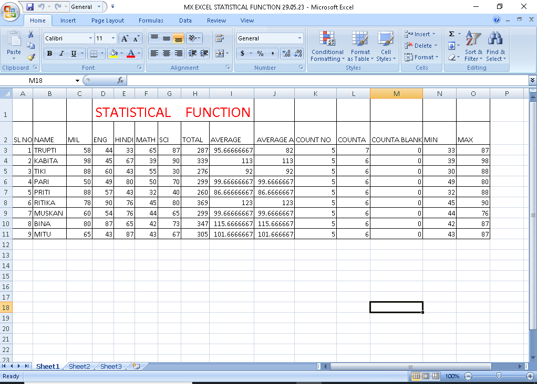Click the yellow Fill Color bucket
Viewport: 537px width, 384px height.
112,53
